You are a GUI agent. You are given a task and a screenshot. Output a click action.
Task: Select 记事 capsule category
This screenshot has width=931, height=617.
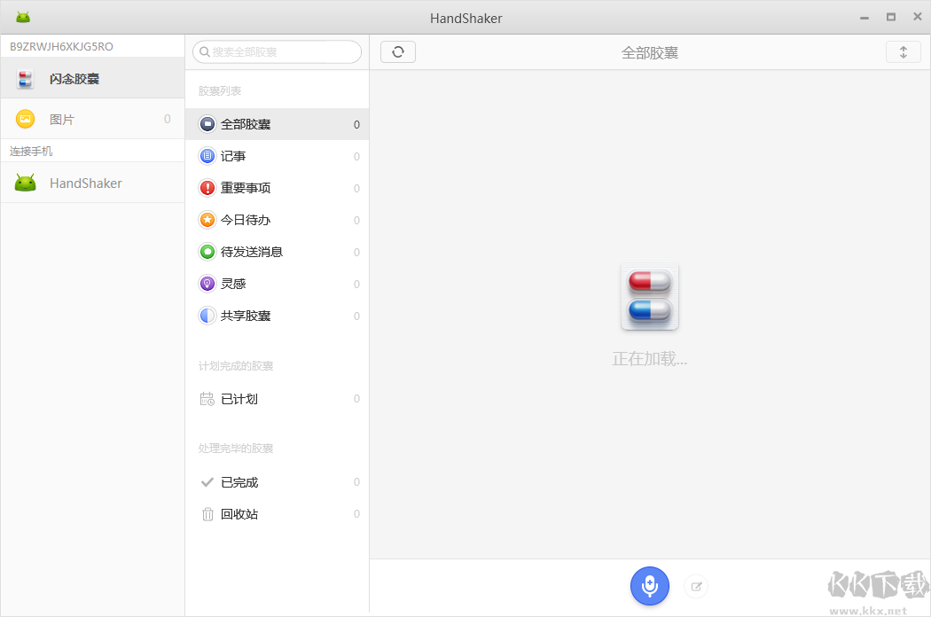click(277, 156)
